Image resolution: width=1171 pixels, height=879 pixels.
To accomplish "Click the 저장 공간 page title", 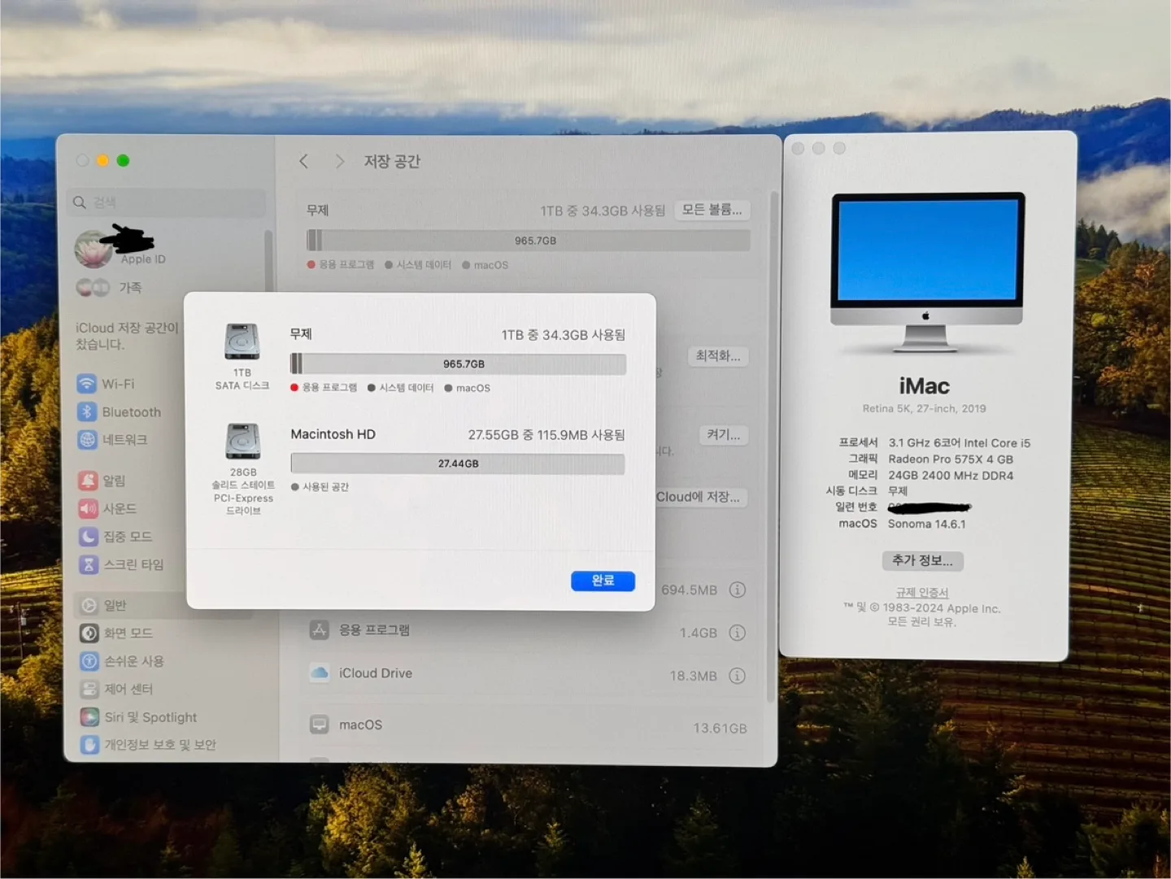I will [x=392, y=161].
